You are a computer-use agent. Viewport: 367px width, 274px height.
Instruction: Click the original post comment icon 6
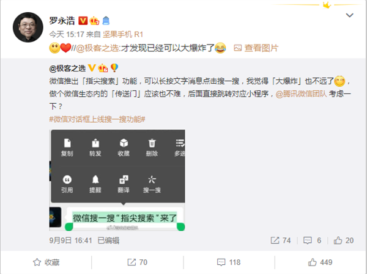[313, 240]
